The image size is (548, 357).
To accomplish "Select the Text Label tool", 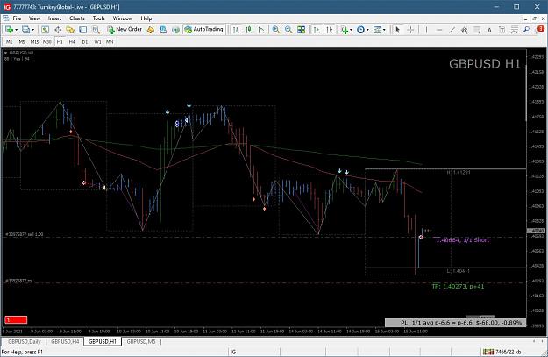I will pos(502,30).
